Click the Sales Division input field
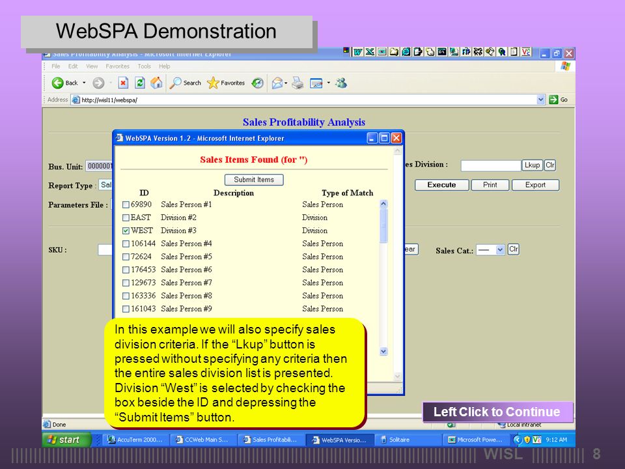 tap(491, 165)
